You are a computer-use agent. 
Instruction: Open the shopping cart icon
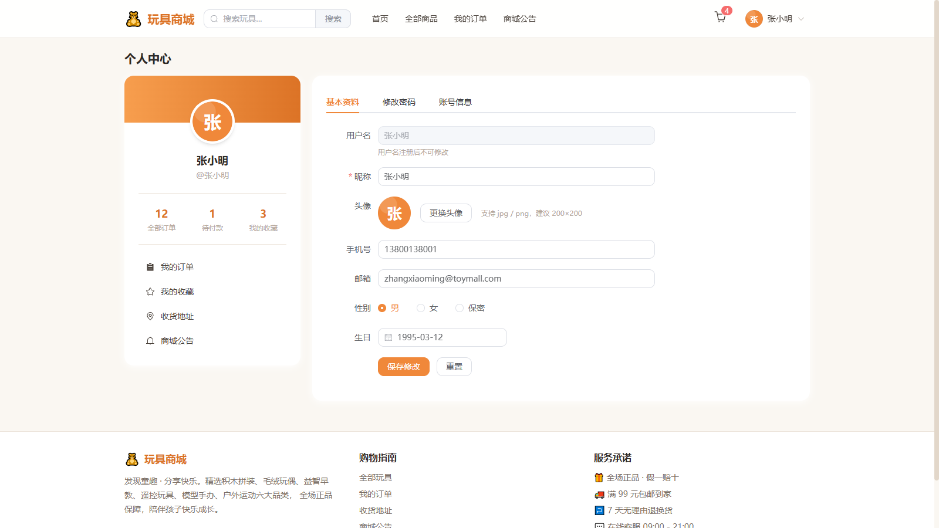pos(721,18)
